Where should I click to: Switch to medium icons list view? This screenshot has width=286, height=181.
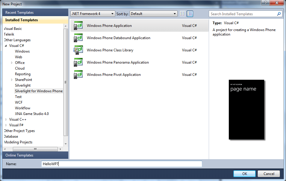point(190,14)
